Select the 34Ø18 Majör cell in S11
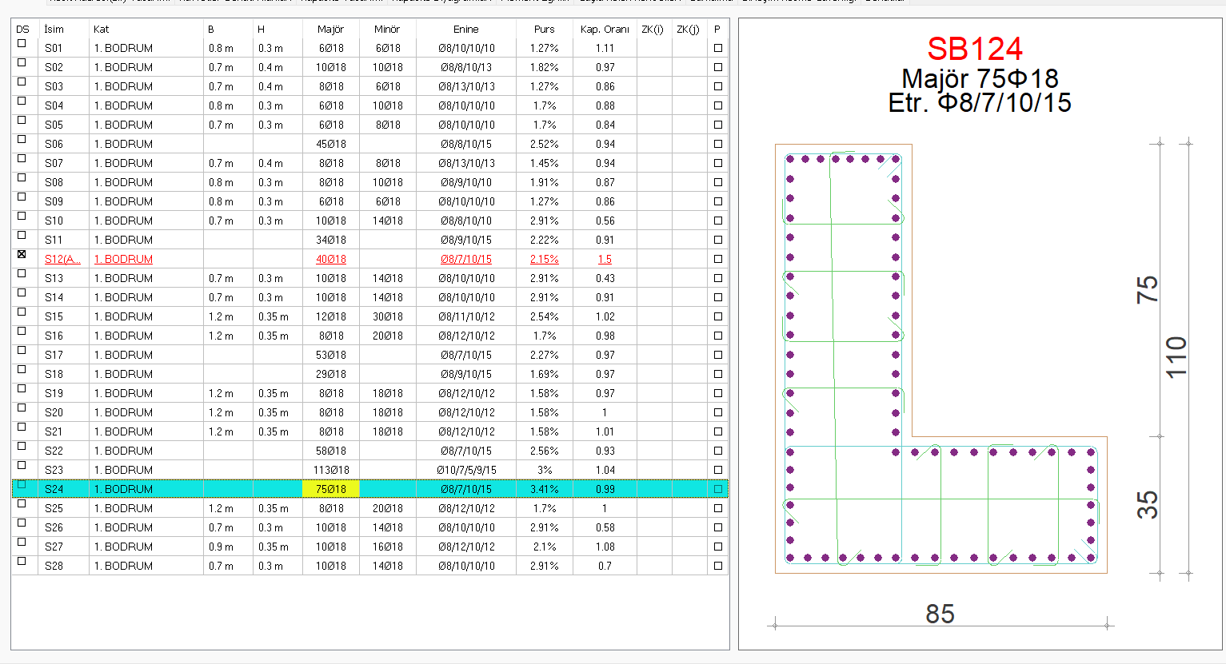This screenshot has width=1226, height=664. 331,240
